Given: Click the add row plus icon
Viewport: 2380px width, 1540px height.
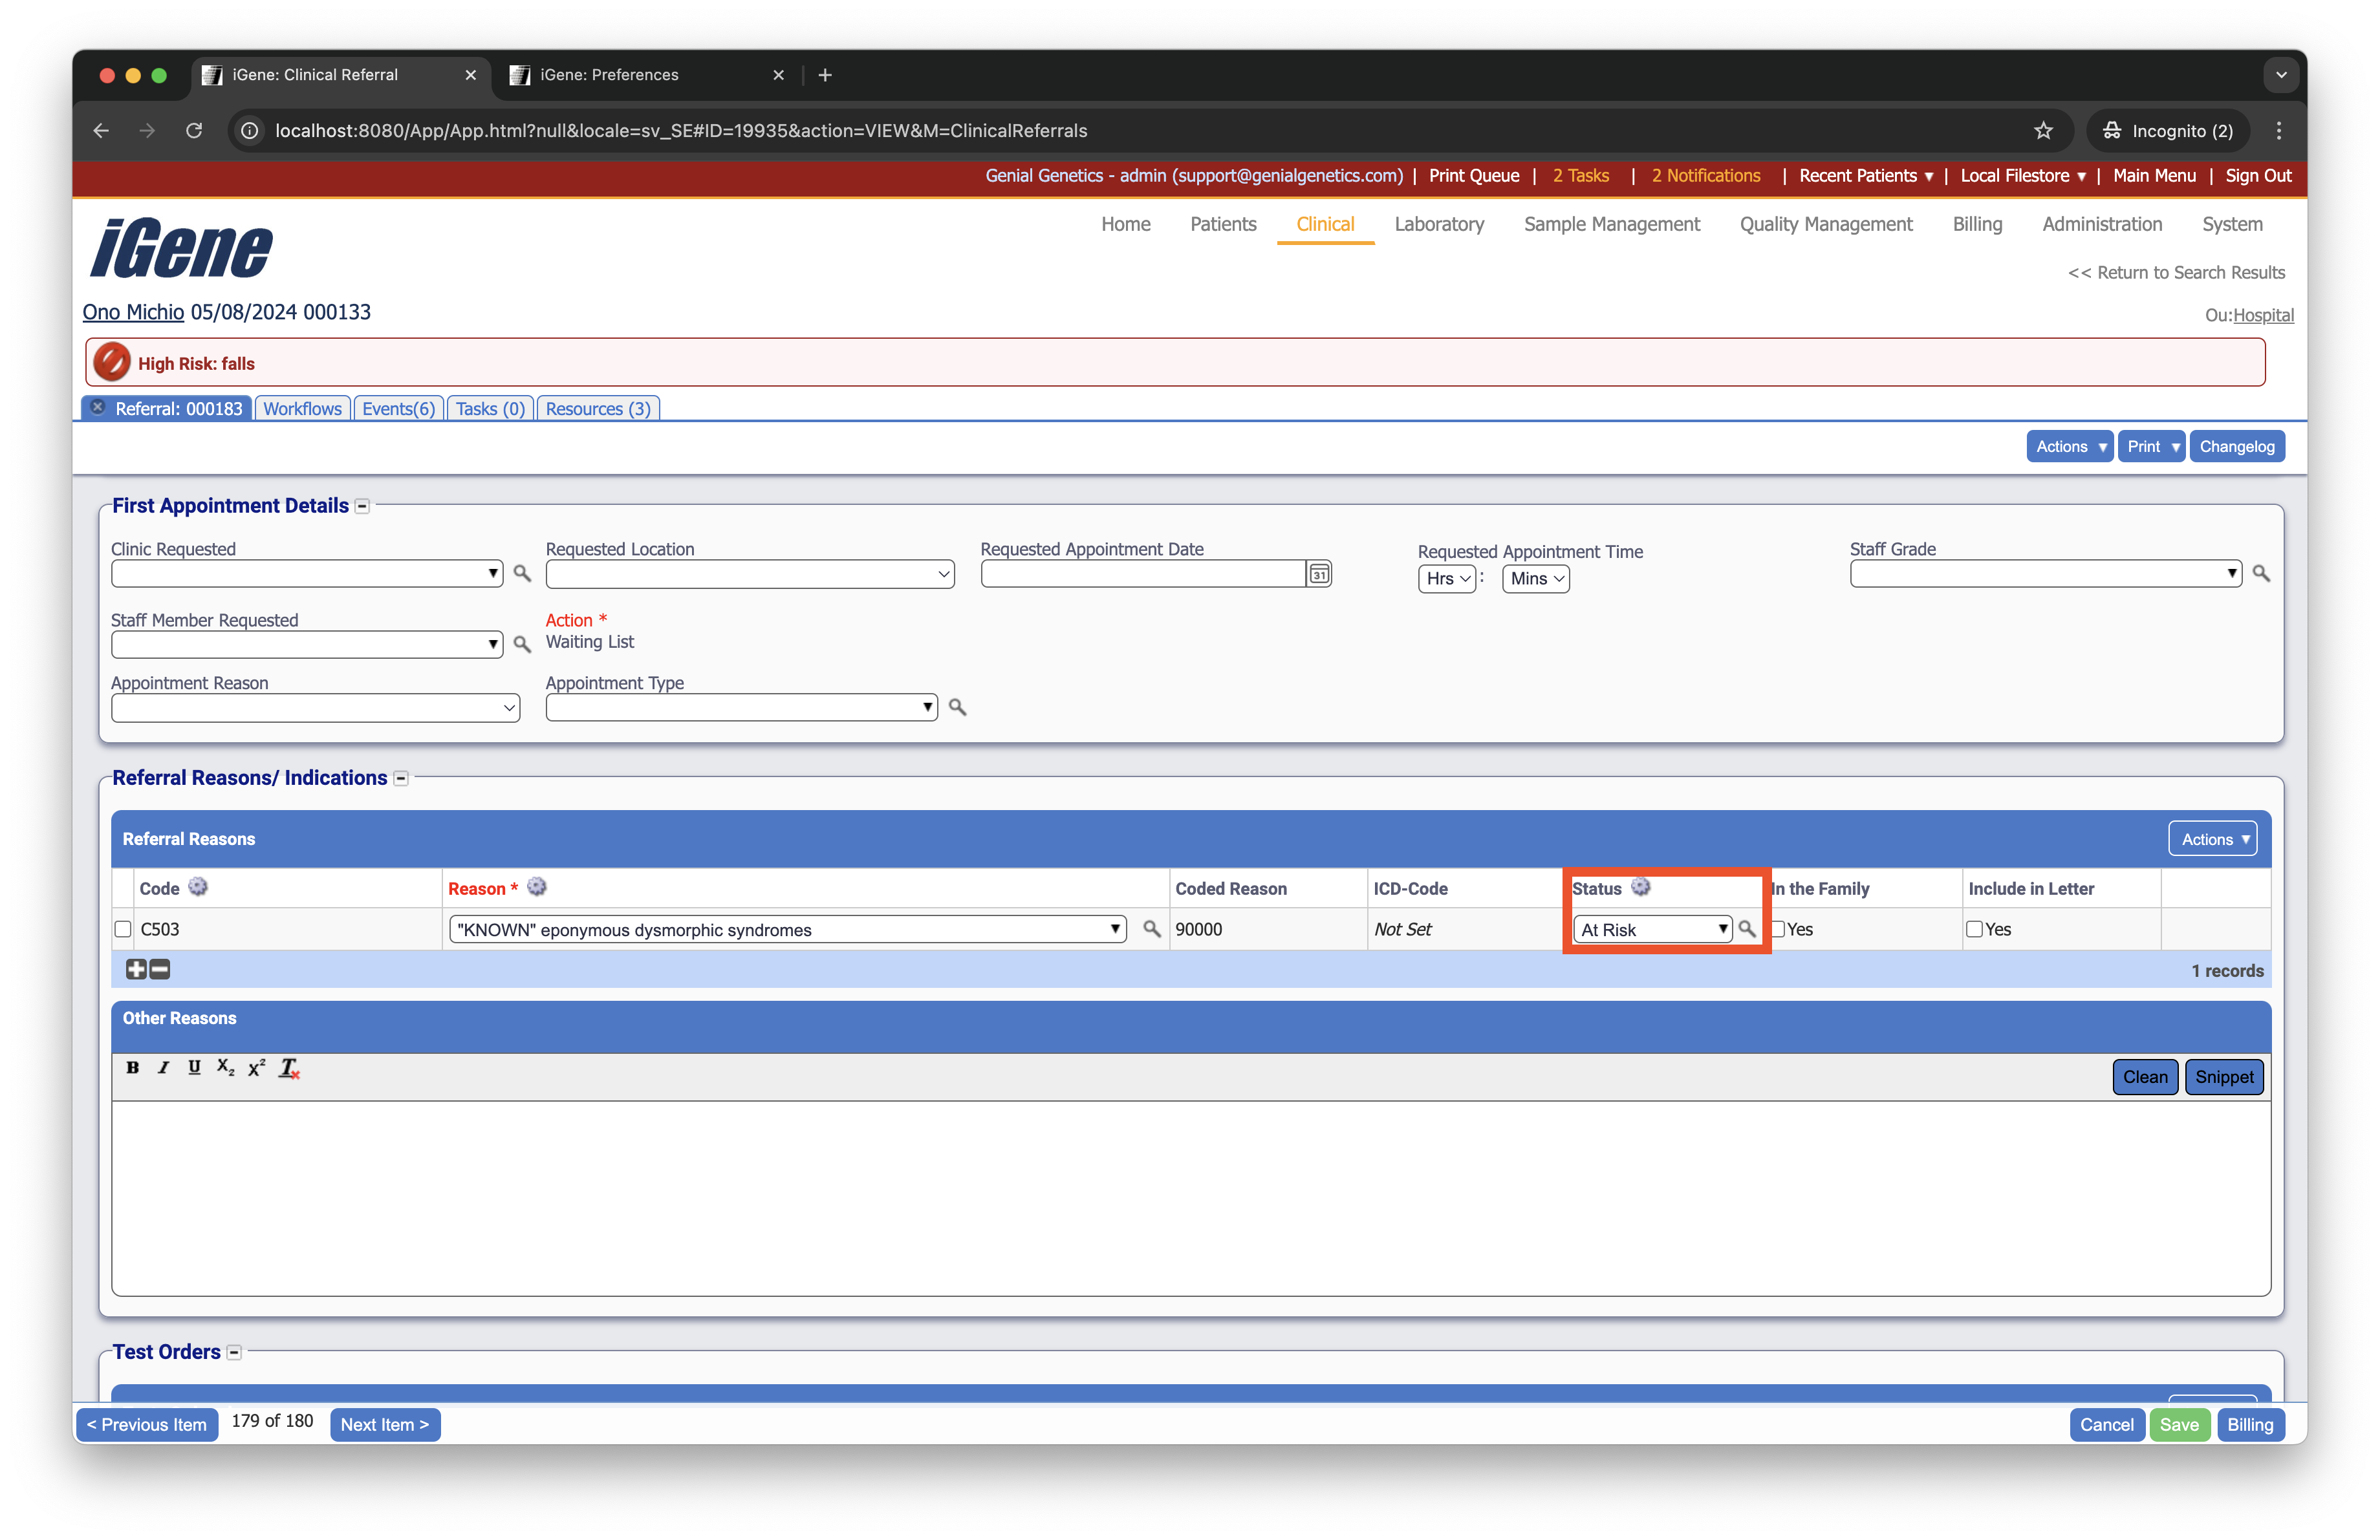Looking at the screenshot, I should 136,968.
